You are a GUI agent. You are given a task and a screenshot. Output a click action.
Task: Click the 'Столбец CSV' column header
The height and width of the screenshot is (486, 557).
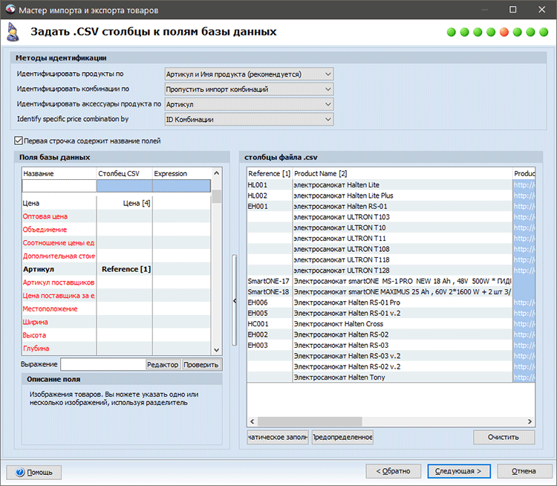click(124, 173)
